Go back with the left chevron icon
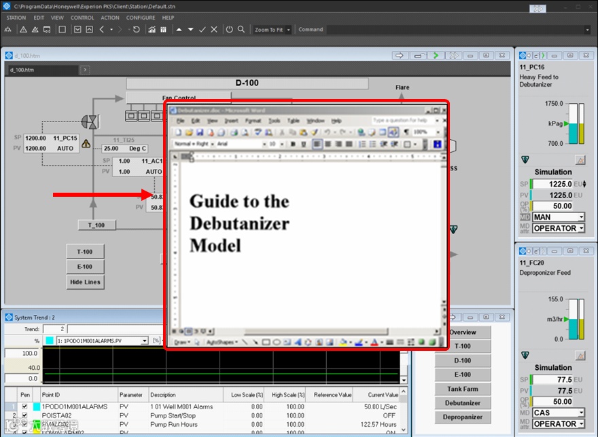The height and width of the screenshot is (437, 598). 101,29
